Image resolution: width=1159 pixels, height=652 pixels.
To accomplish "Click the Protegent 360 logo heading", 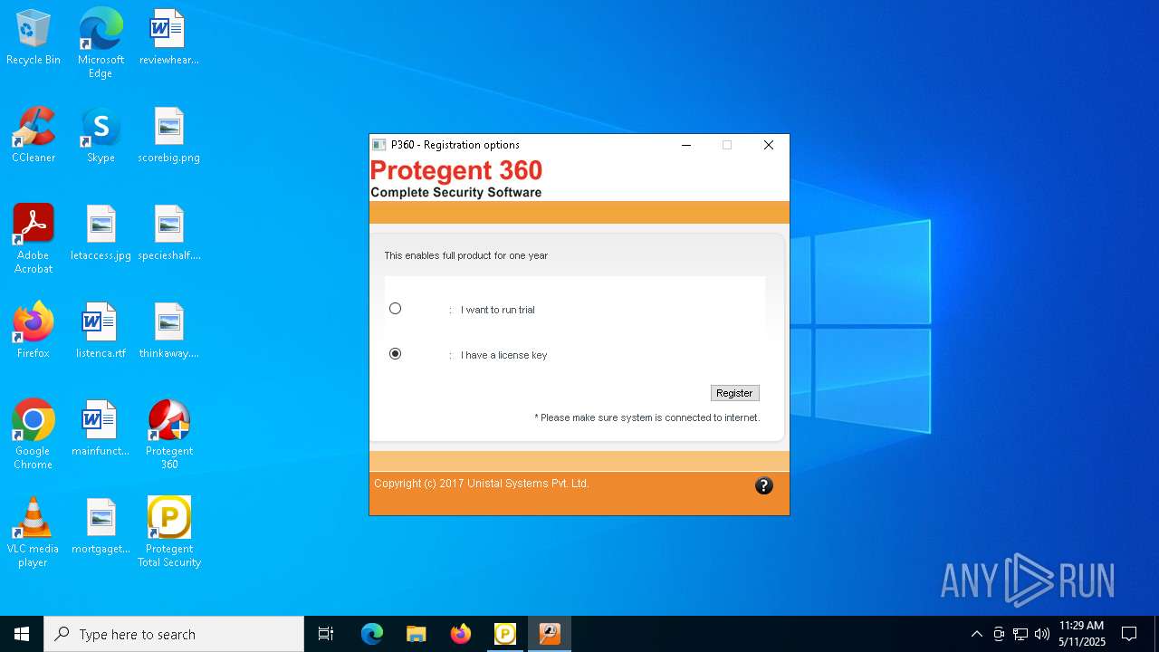I will click(456, 170).
